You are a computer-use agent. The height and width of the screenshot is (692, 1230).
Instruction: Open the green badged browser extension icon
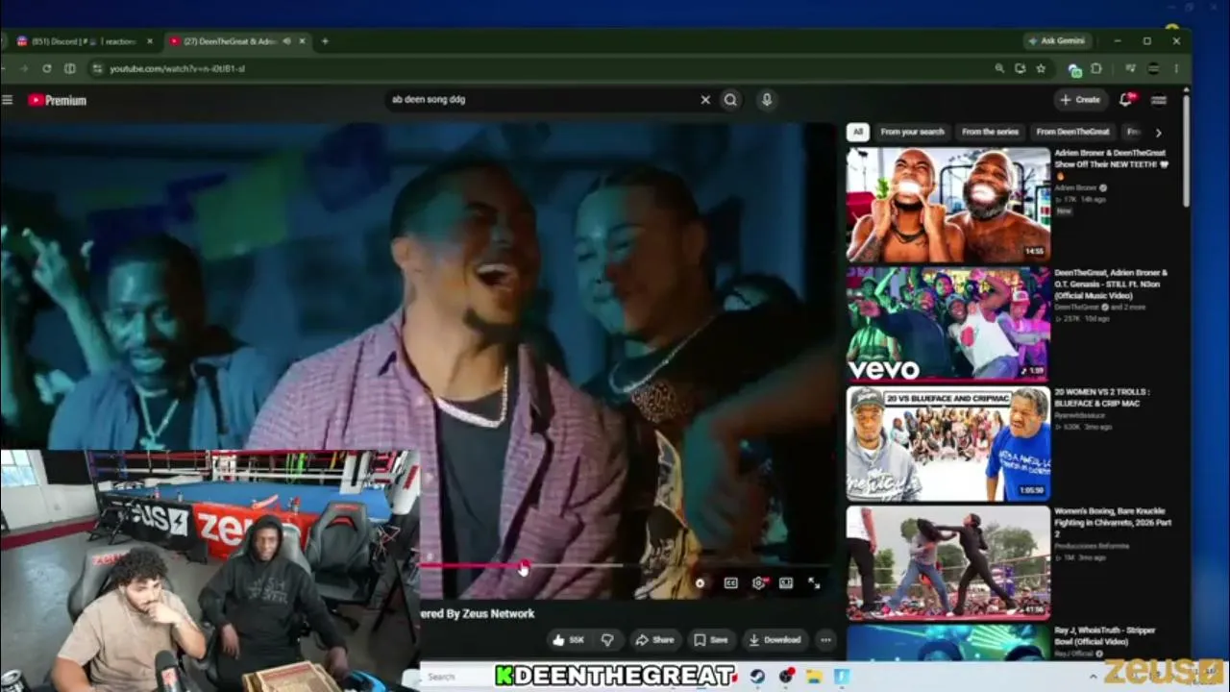click(x=1075, y=69)
